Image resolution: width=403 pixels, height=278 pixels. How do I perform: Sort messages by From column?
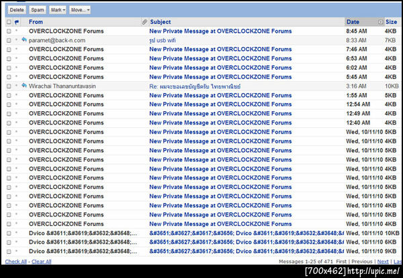coord(36,22)
